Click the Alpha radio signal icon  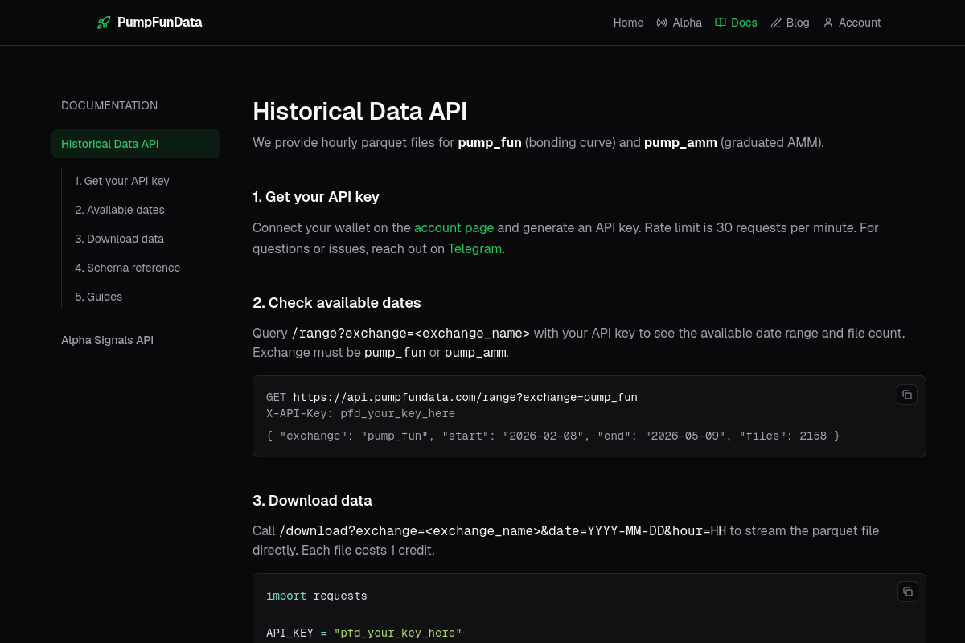pos(662,23)
